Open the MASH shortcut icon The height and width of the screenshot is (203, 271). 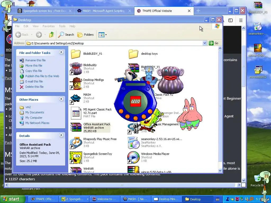[x=76, y=98]
